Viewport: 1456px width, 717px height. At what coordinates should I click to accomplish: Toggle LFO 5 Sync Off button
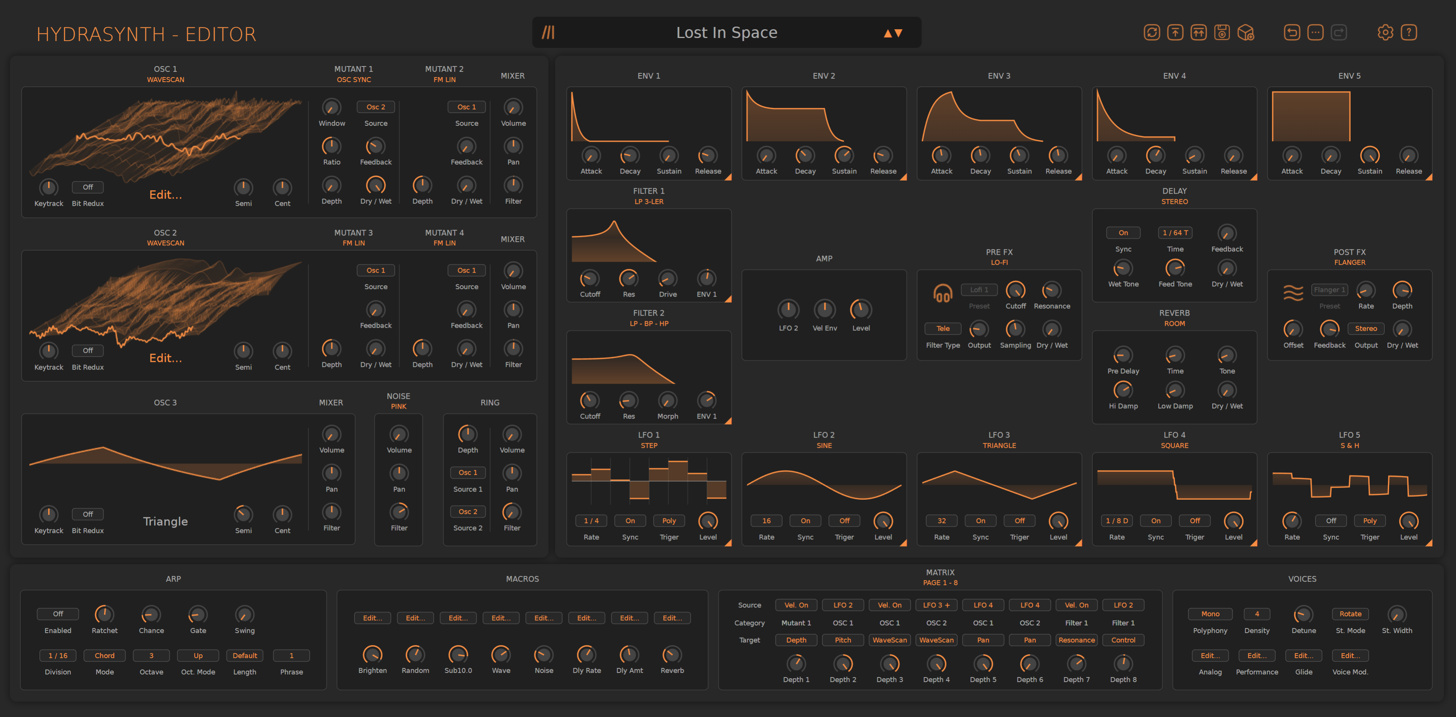click(x=1331, y=521)
